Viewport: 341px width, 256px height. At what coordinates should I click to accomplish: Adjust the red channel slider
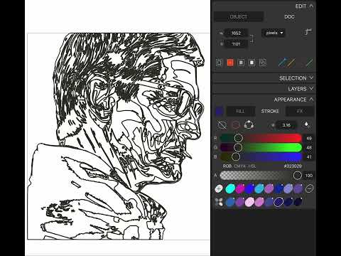tap(261, 138)
